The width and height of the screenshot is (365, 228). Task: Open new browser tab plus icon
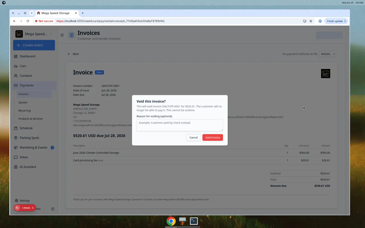point(83,13)
